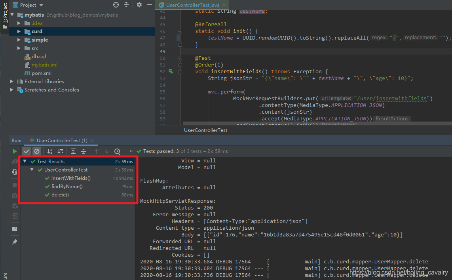The image size is (452, 280).
Task: Close the UserControllerTest.java editor tab
Action: [x=224, y=5]
